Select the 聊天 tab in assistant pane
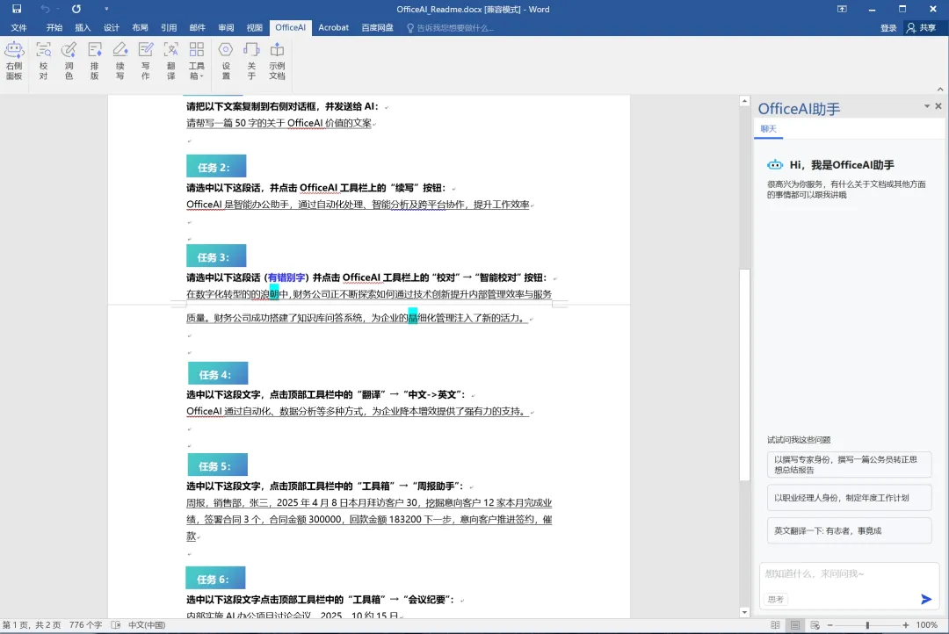The width and height of the screenshot is (949, 634). click(768, 129)
